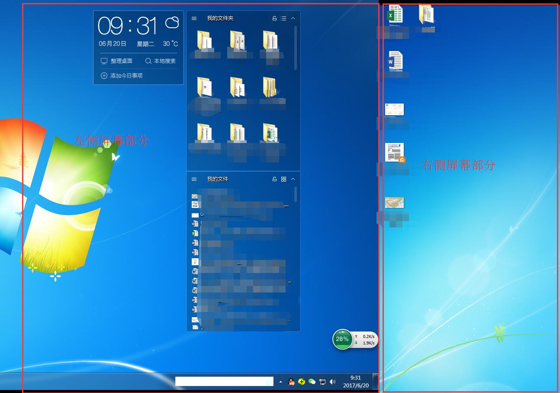Expand hidden tray icons arrow in taskbar
Viewport: 560px width, 393px height.
280,382
